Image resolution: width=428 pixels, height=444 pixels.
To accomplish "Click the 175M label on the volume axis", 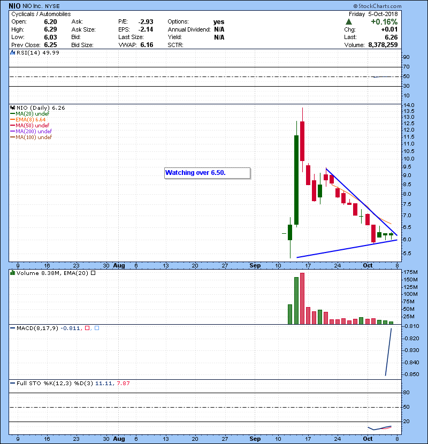I will (x=411, y=272).
